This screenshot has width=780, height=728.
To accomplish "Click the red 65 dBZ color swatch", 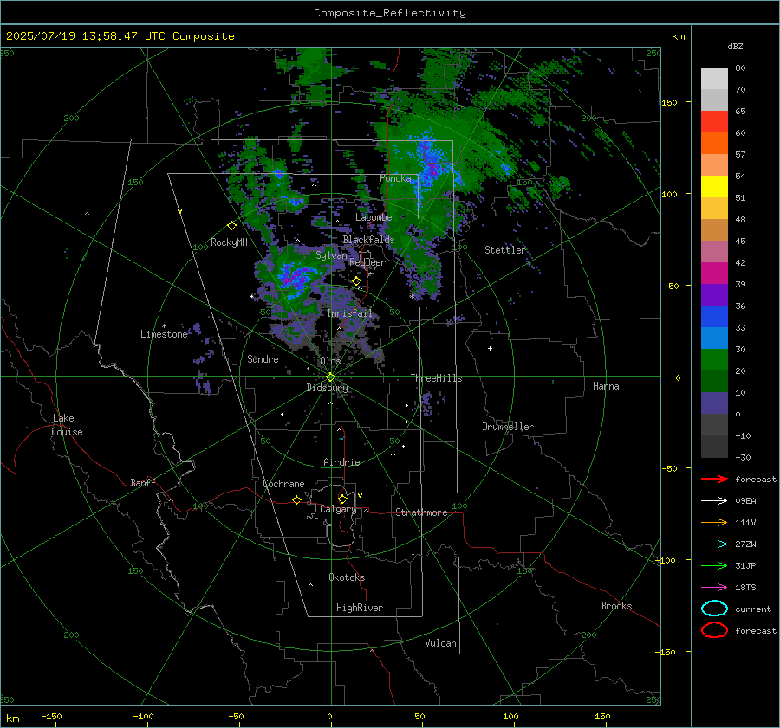I will (714, 122).
